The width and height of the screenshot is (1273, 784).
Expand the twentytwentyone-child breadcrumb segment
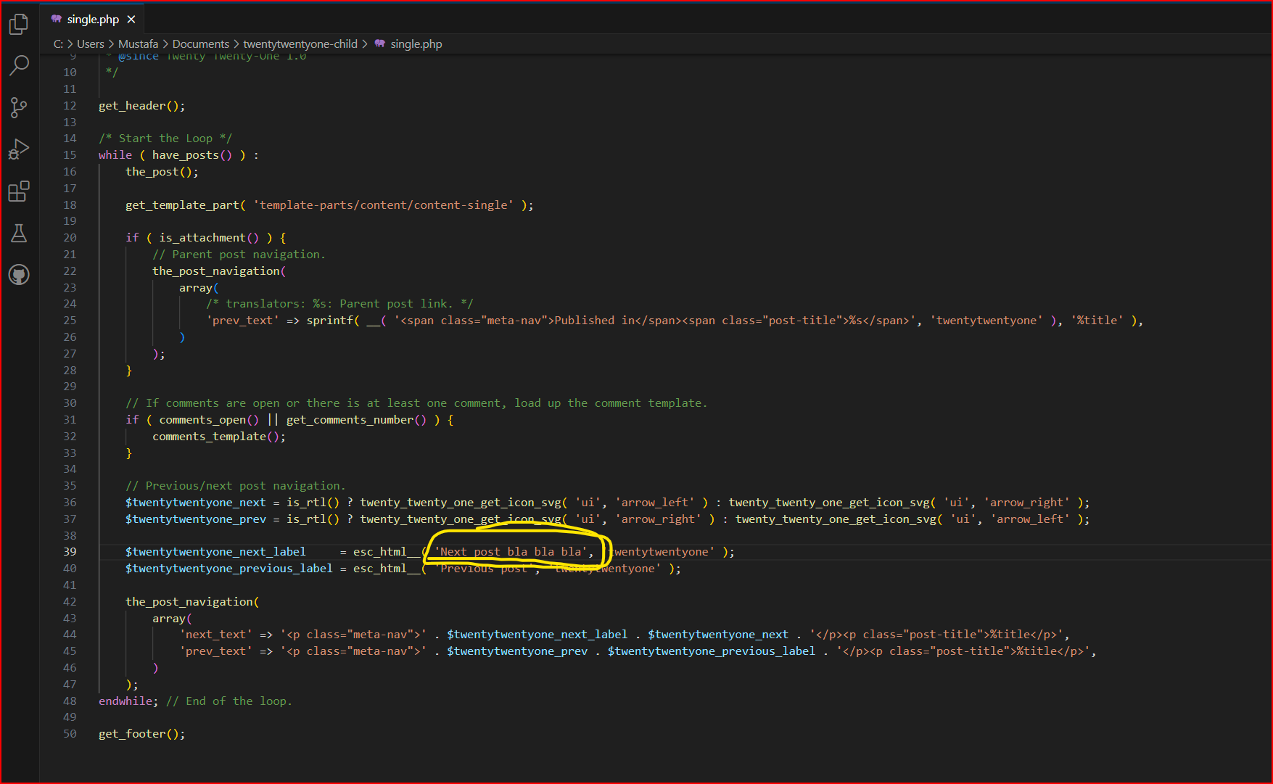tap(300, 44)
